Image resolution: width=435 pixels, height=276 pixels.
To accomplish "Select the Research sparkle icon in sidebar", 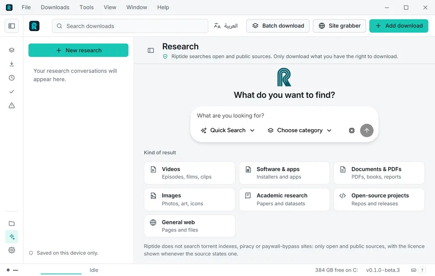I will pos(12,237).
